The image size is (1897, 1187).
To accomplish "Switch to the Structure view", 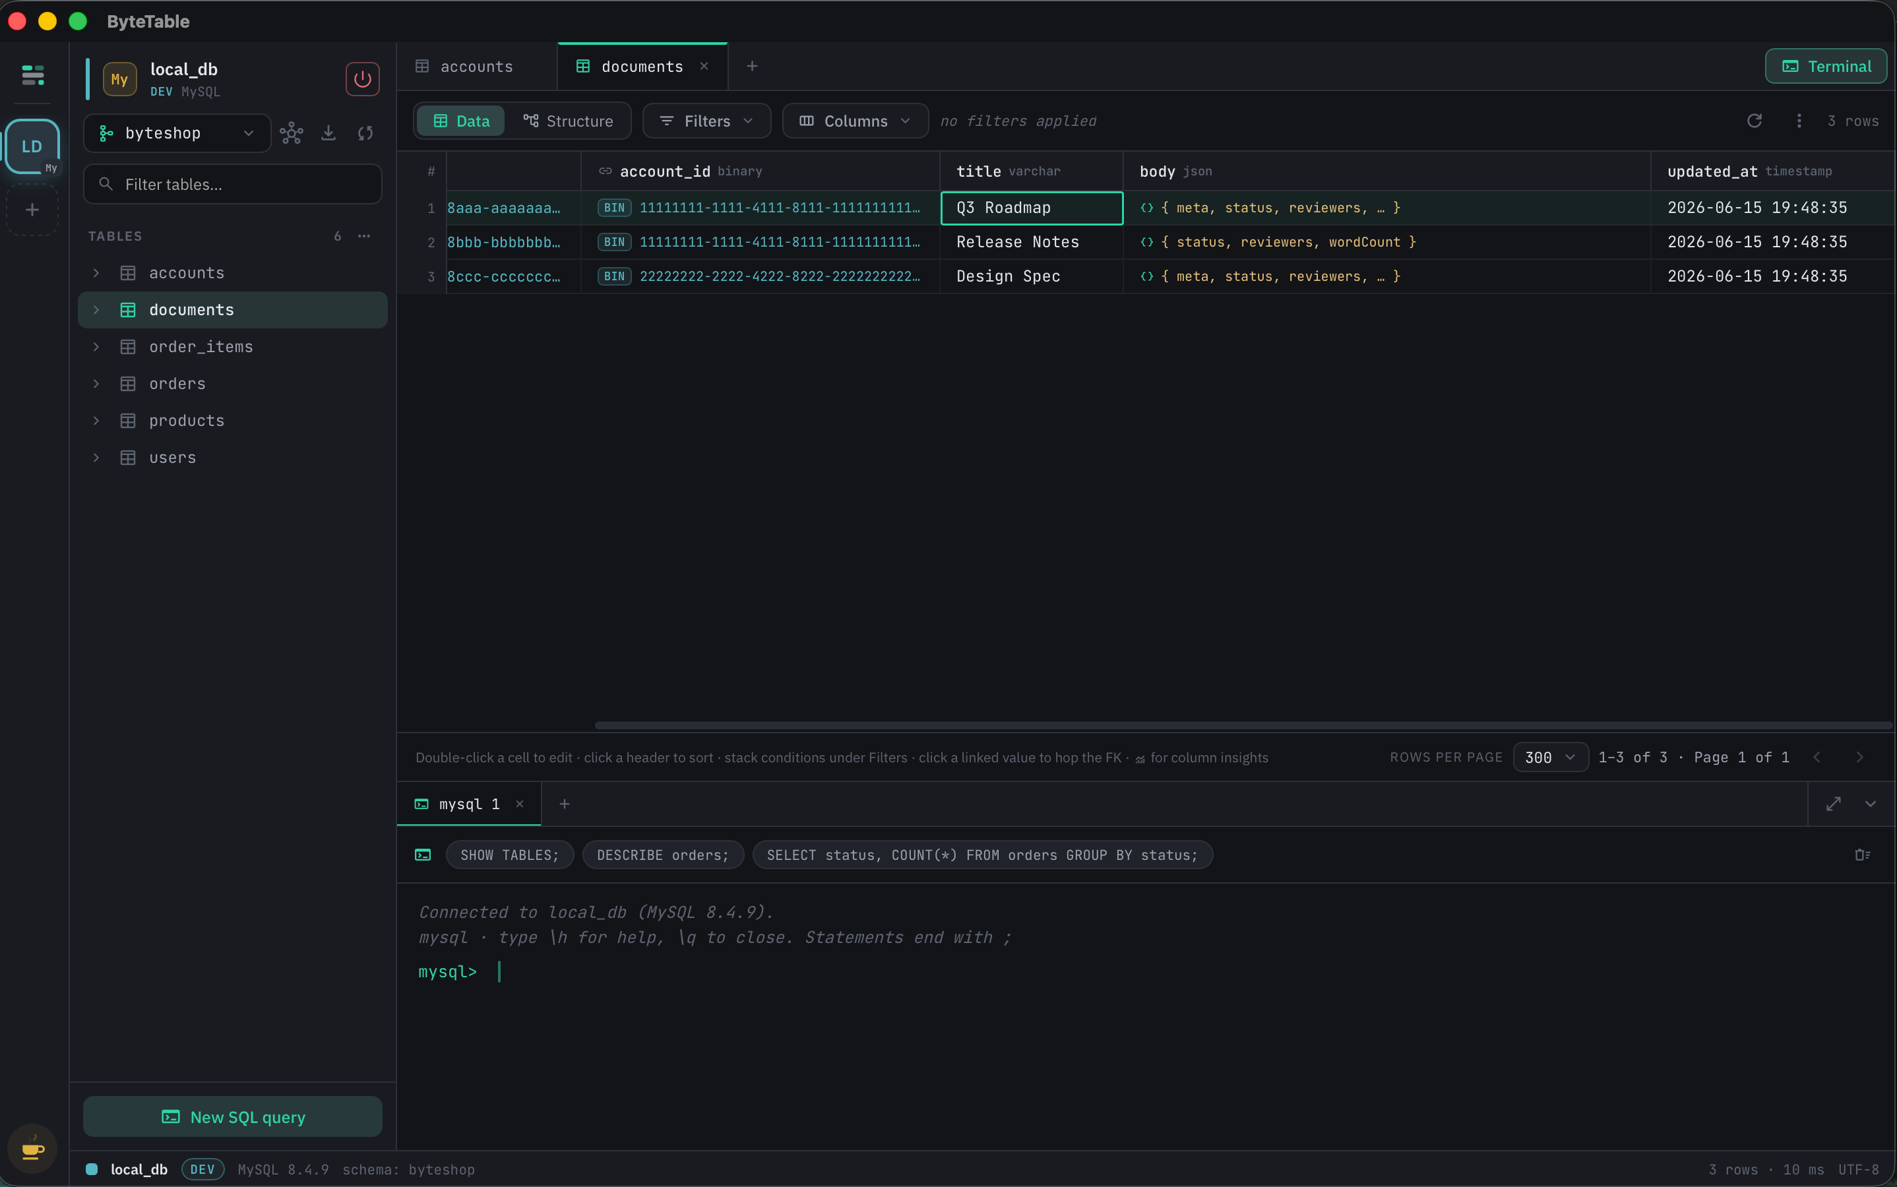I will pyautogui.click(x=568, y=121).
